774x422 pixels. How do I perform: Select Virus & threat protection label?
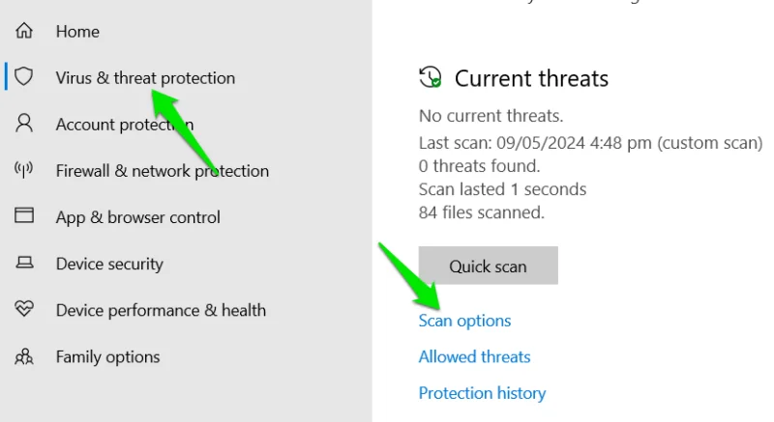point(145,78)
